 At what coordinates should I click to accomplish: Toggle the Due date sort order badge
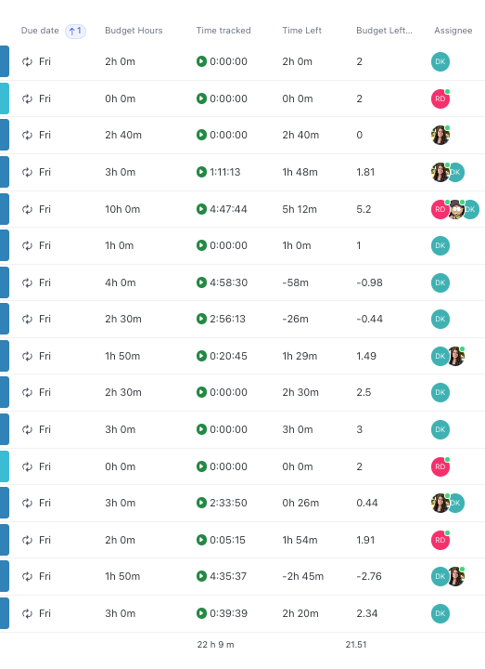pyautogui.click(x=75, y=31)
